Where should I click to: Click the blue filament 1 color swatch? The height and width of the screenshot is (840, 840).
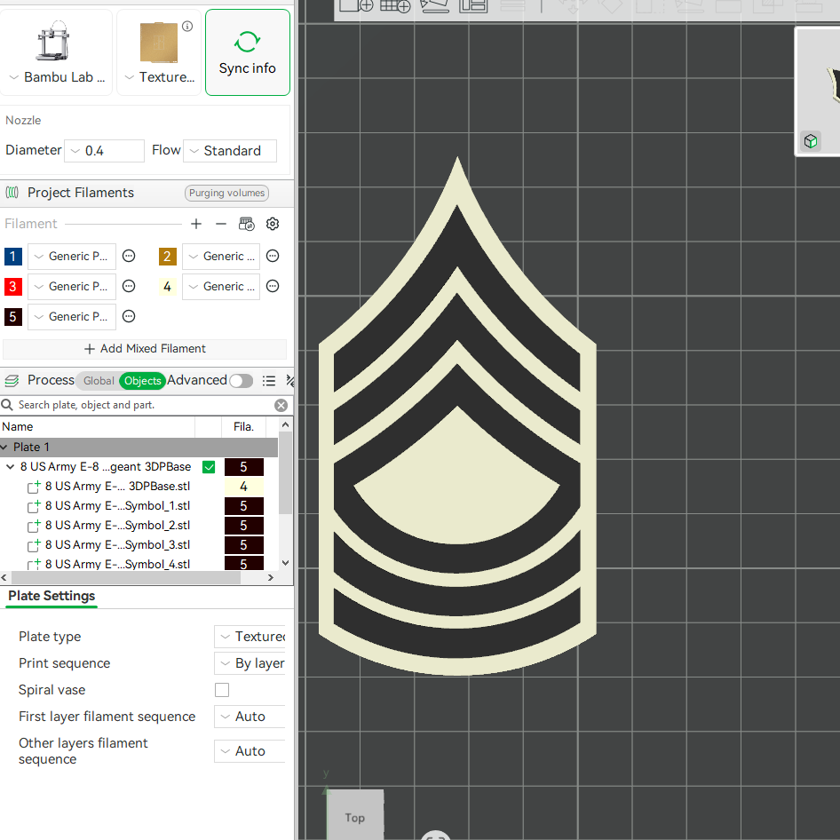click(12, 256)
